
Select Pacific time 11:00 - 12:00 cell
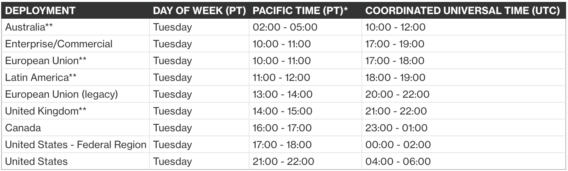(x=281, y=77)
